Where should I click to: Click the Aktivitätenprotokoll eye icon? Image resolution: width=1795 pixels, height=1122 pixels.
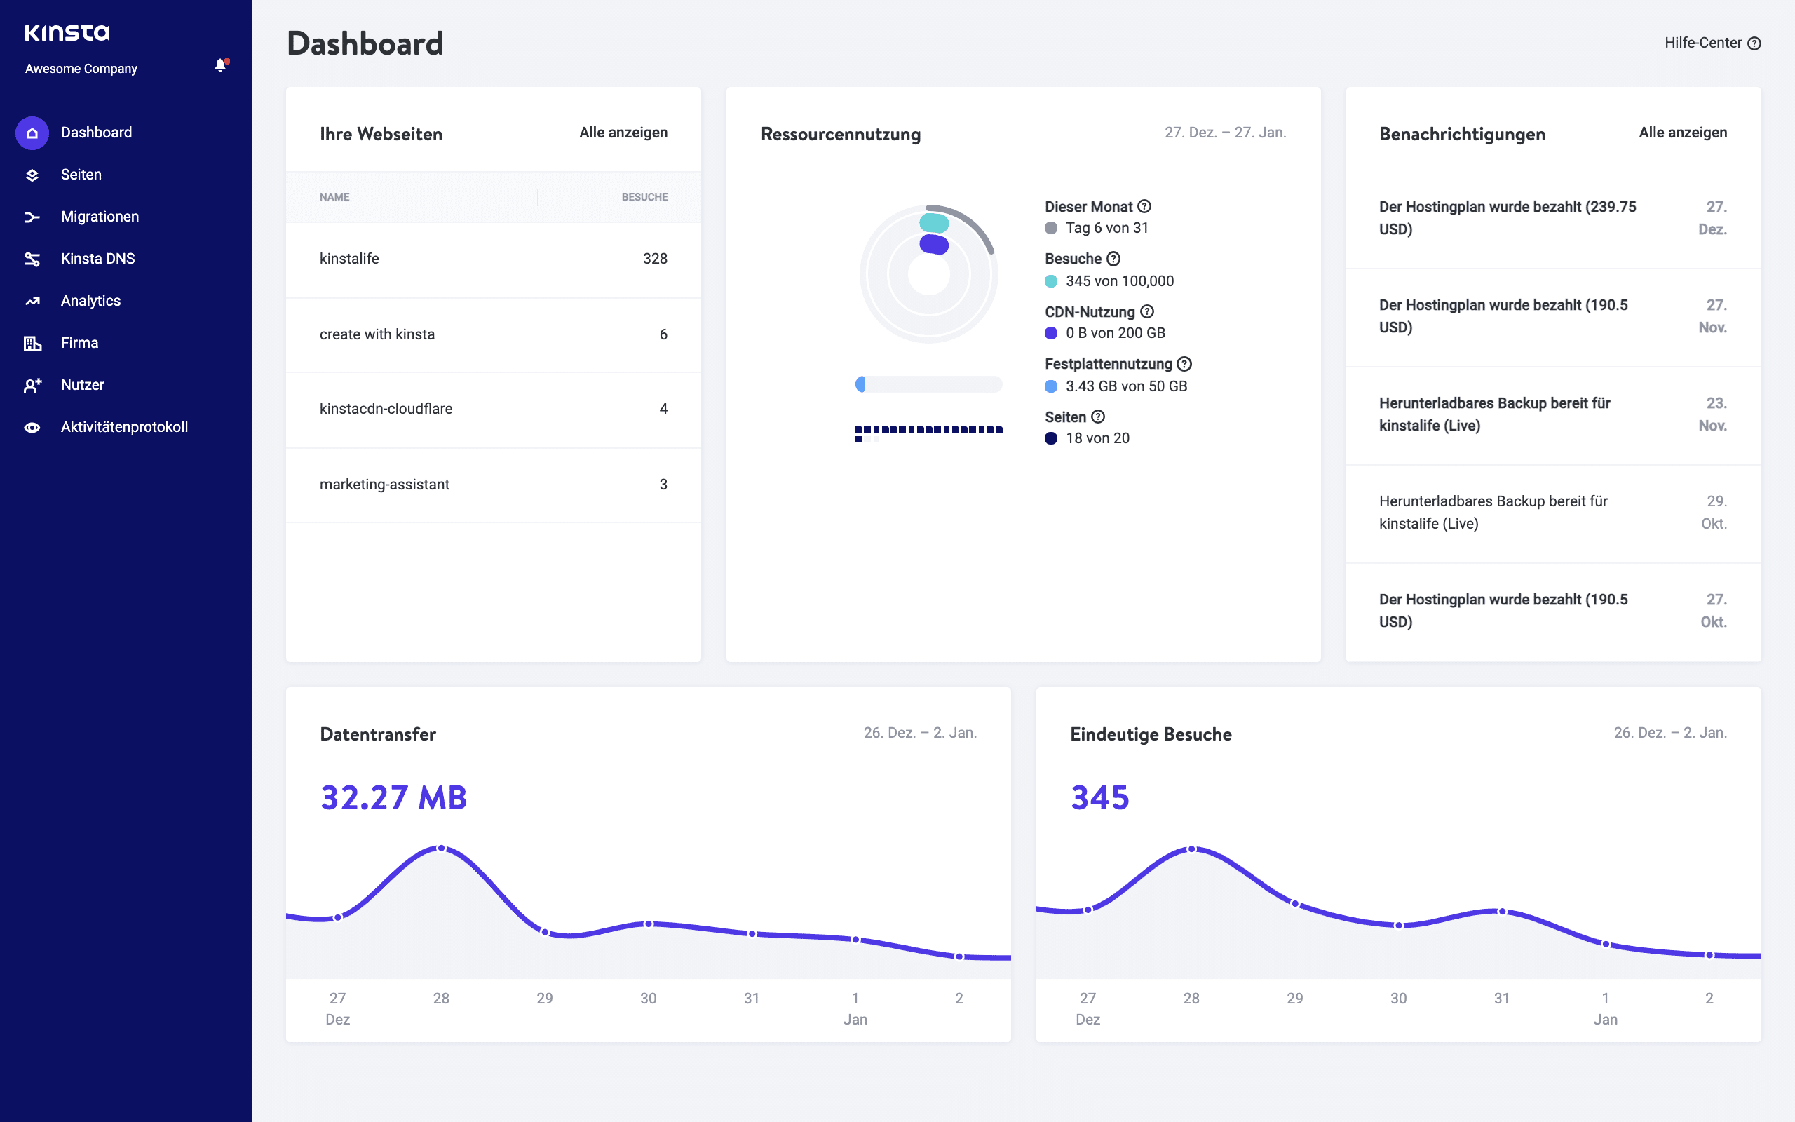coord(32,426)
